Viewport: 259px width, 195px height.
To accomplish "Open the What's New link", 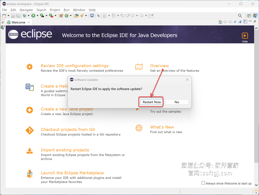I will click(x=162, y=127).
